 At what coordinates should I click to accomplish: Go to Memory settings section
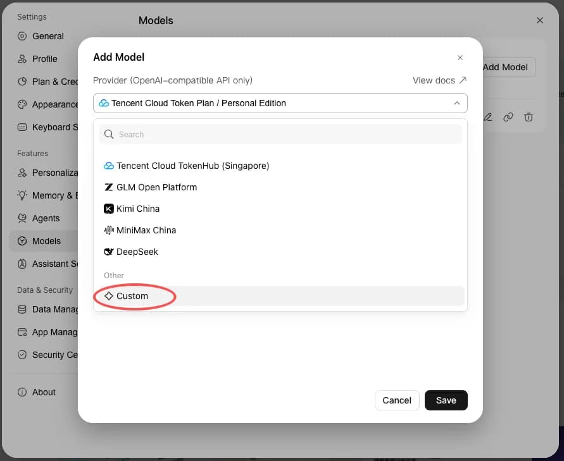[x=43, y=195]
